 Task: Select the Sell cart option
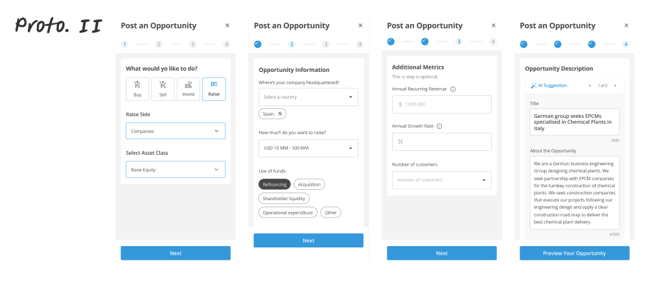tap(163, 89)
